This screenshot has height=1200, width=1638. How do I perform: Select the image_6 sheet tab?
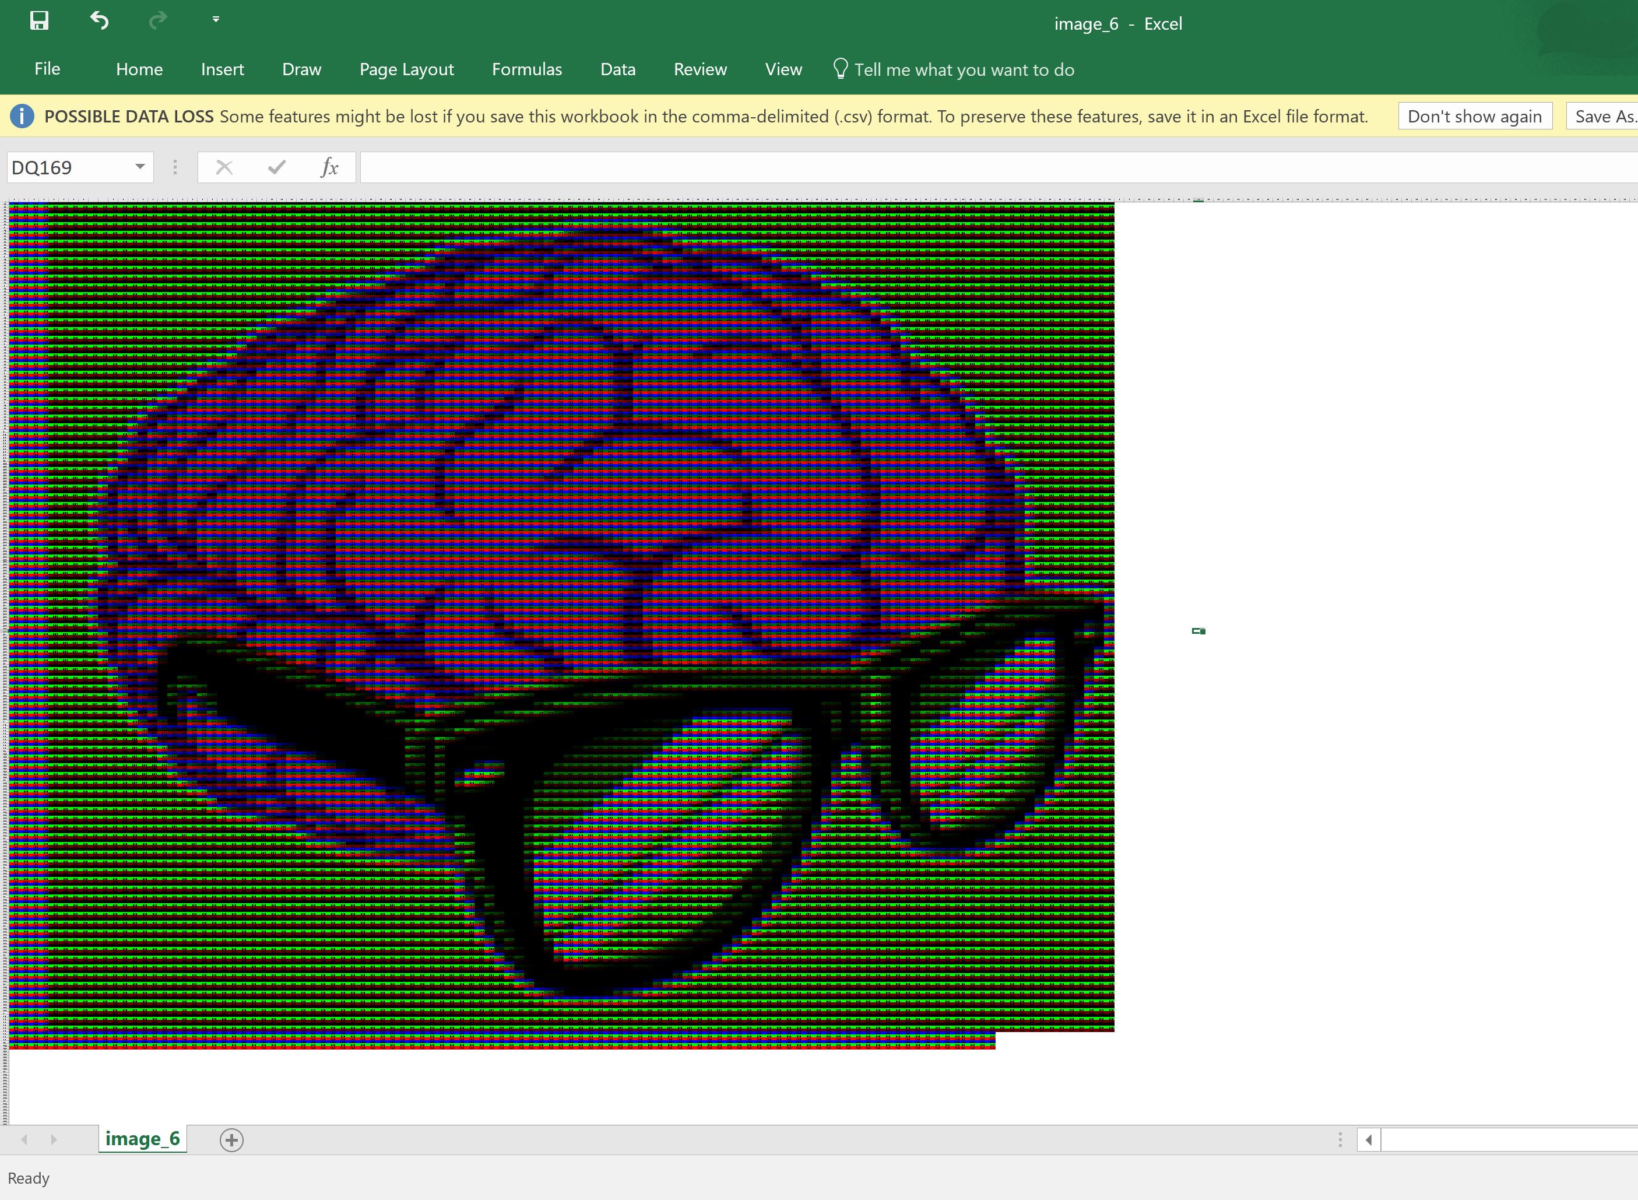click(142, 1139)
